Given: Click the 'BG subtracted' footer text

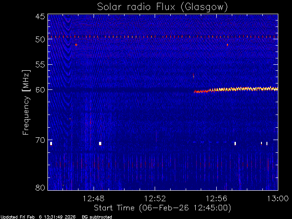Looking at the screenshot, I should [x=97, y=217].
